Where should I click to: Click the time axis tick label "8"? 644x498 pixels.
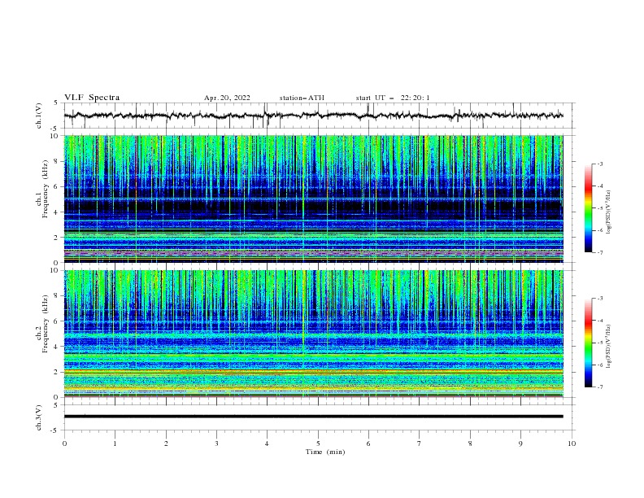click(470, 443)
